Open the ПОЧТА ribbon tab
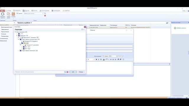The width and height of the screenshot is (189, 106). pyautogui.click(x=35, y=11)
